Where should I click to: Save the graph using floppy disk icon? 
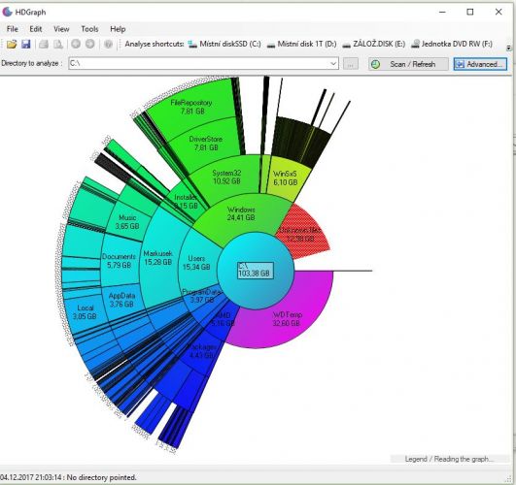pos(25,44)
